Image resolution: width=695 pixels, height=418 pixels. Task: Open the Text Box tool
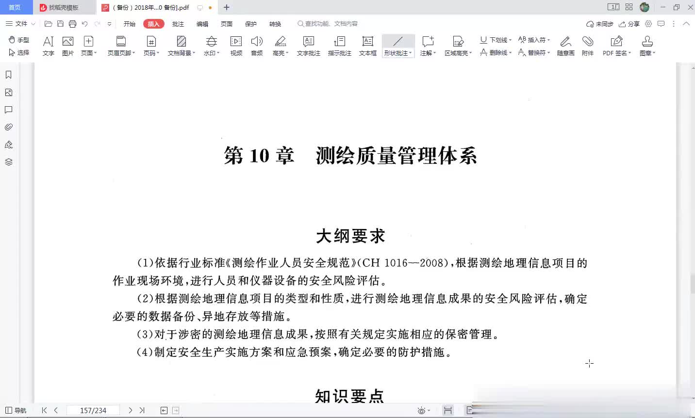(367, 46)
